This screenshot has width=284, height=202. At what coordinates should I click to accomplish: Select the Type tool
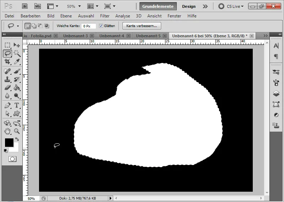click(17, 105)
